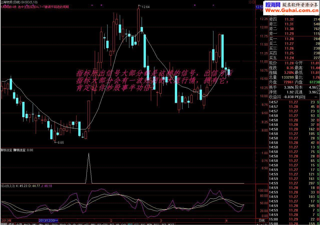
Task: Click the J: 46.16 value
Action: pos(46,186)
